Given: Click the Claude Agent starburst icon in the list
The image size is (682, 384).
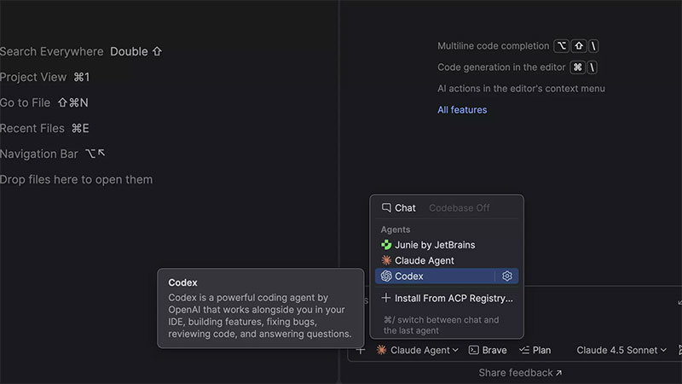Looking at the screenshot, I should point(386,260).
